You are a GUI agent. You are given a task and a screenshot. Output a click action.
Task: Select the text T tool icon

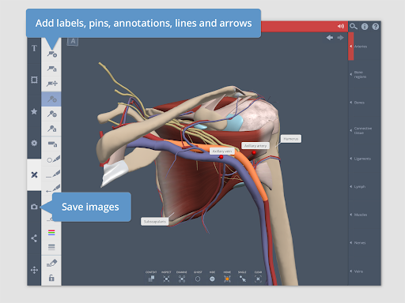(x=34, y=48)
